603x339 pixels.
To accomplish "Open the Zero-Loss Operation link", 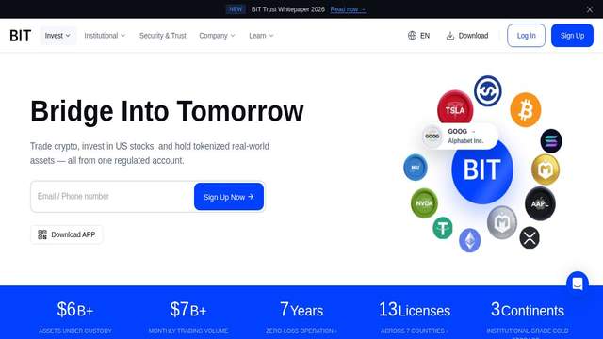I will [301, 331].
